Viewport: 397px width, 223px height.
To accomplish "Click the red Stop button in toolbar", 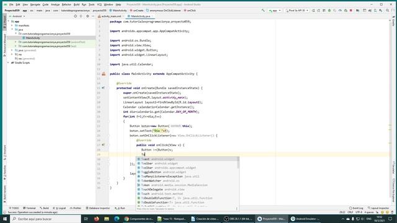I will pyautogui.click(x=351, y=11).
